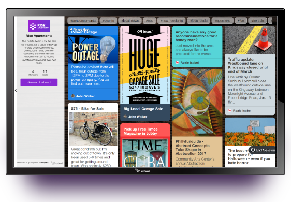Select the #local-news tag
Screen dimensions: 291x202
130,21
